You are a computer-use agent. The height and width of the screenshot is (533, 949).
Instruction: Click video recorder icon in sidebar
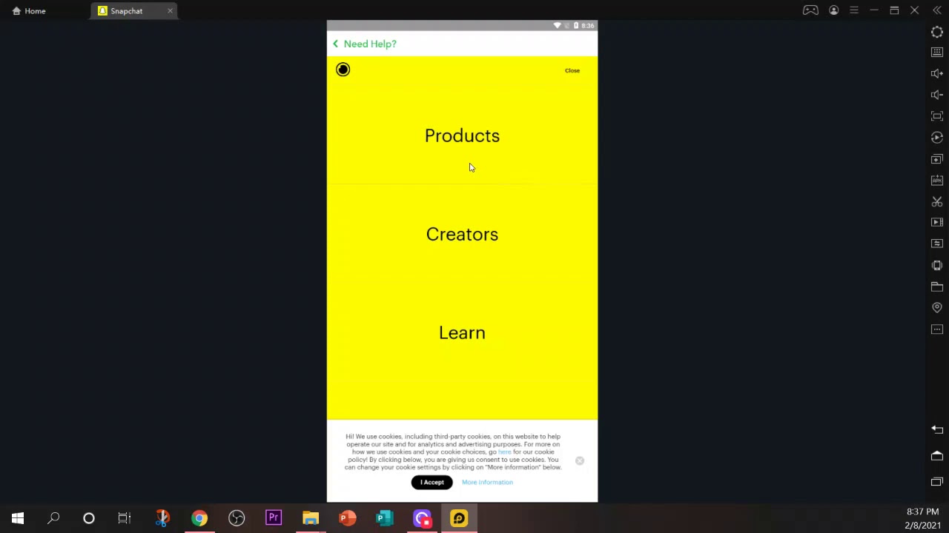pyautogui.click(x=937, y=222)
